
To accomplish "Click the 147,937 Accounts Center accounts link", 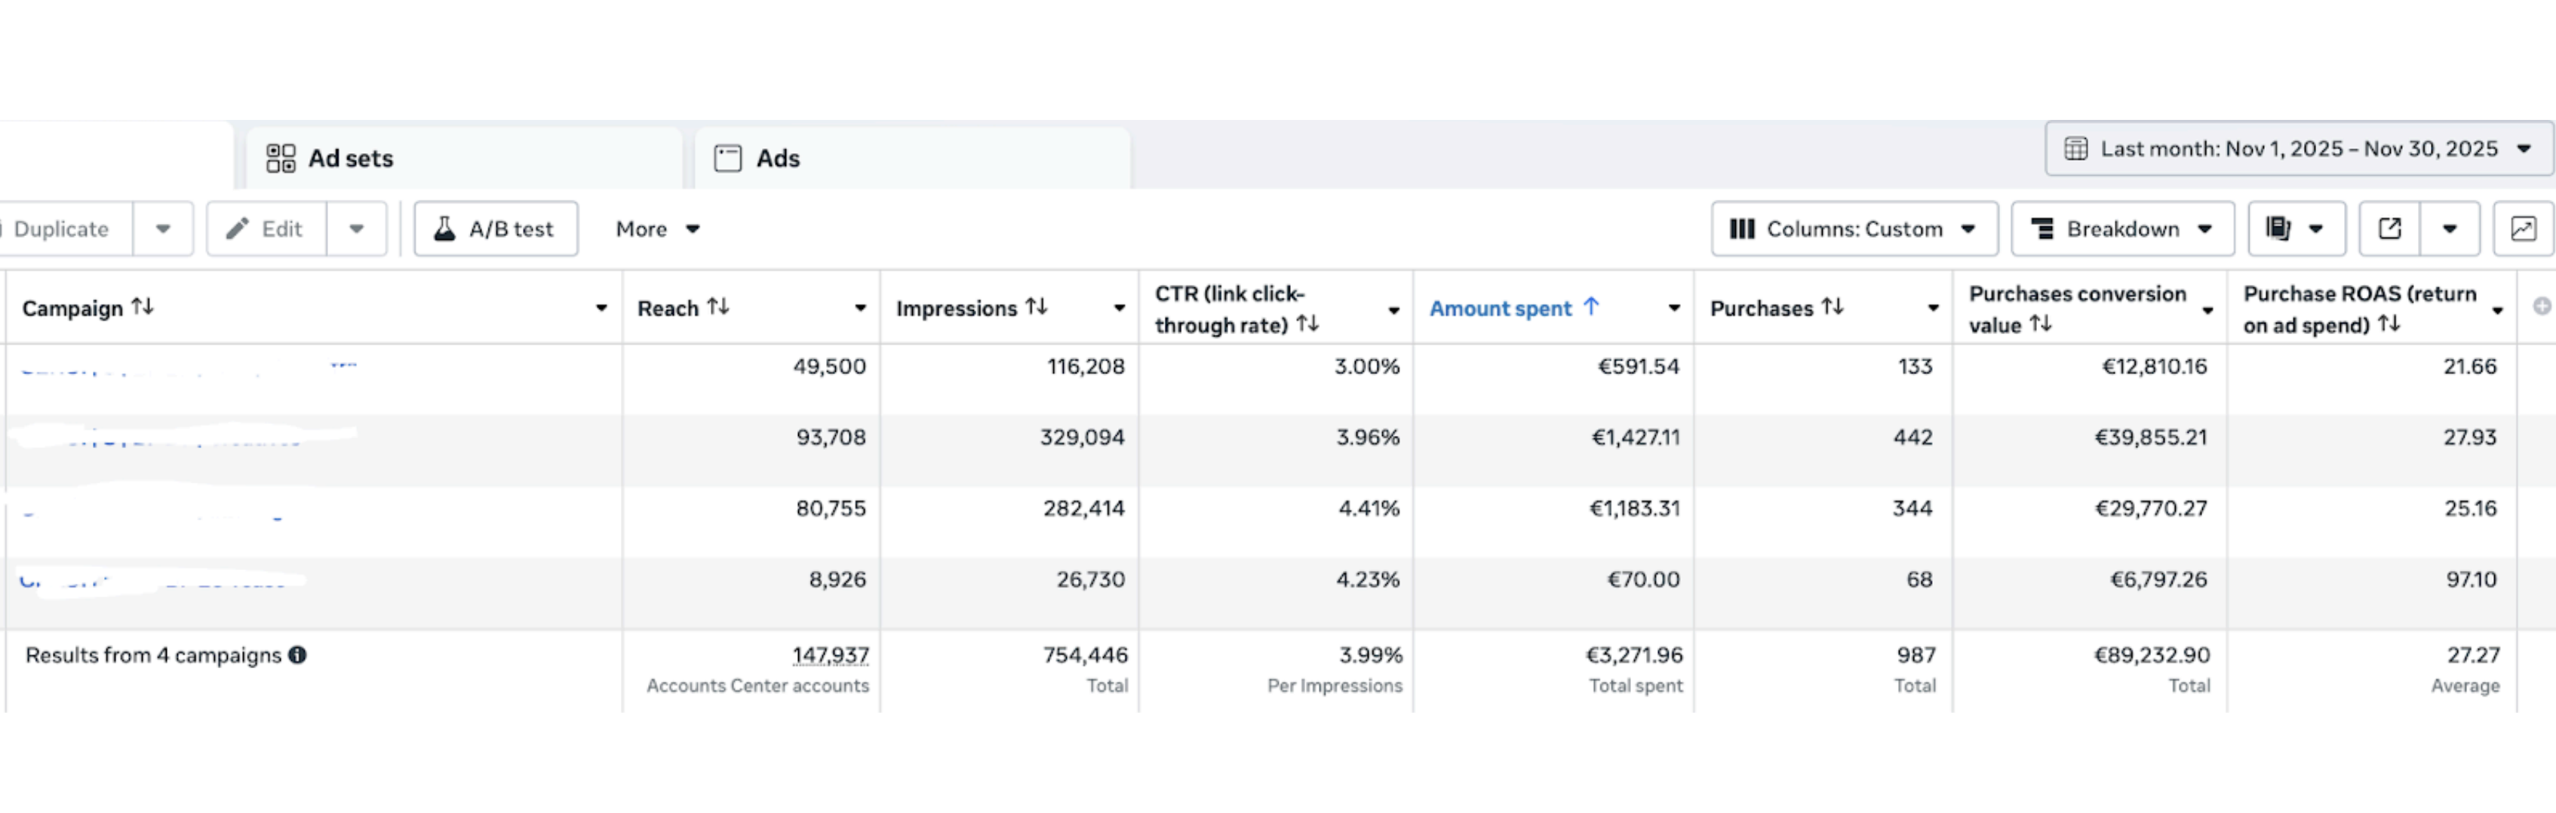I will [x=830, y=655].
